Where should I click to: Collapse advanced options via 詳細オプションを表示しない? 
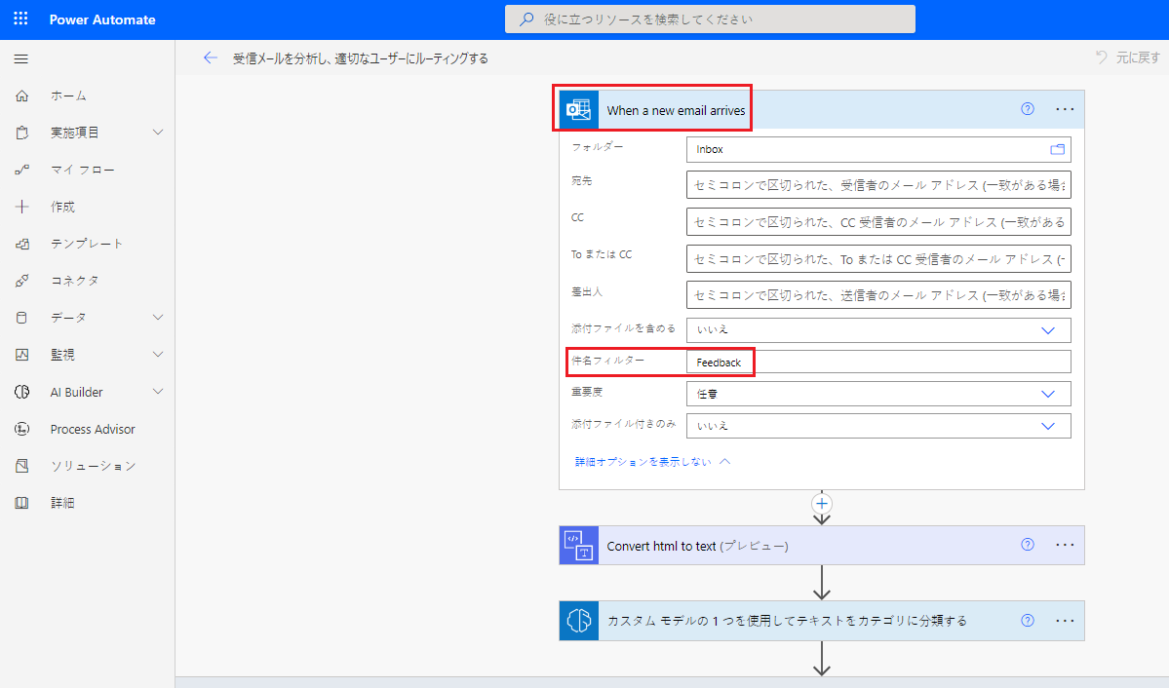click(652, 462)
